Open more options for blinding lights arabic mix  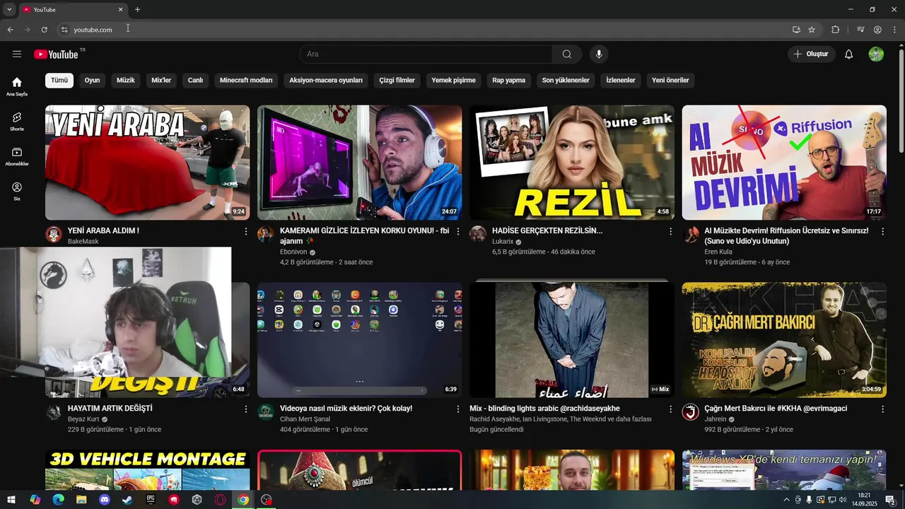click(670, 409)
